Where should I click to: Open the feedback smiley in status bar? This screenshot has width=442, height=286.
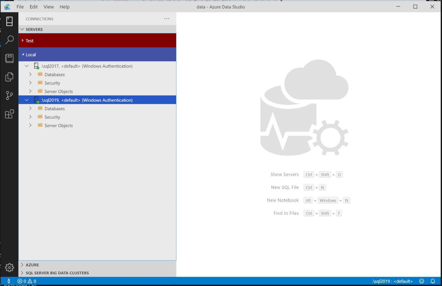point(422,281)
